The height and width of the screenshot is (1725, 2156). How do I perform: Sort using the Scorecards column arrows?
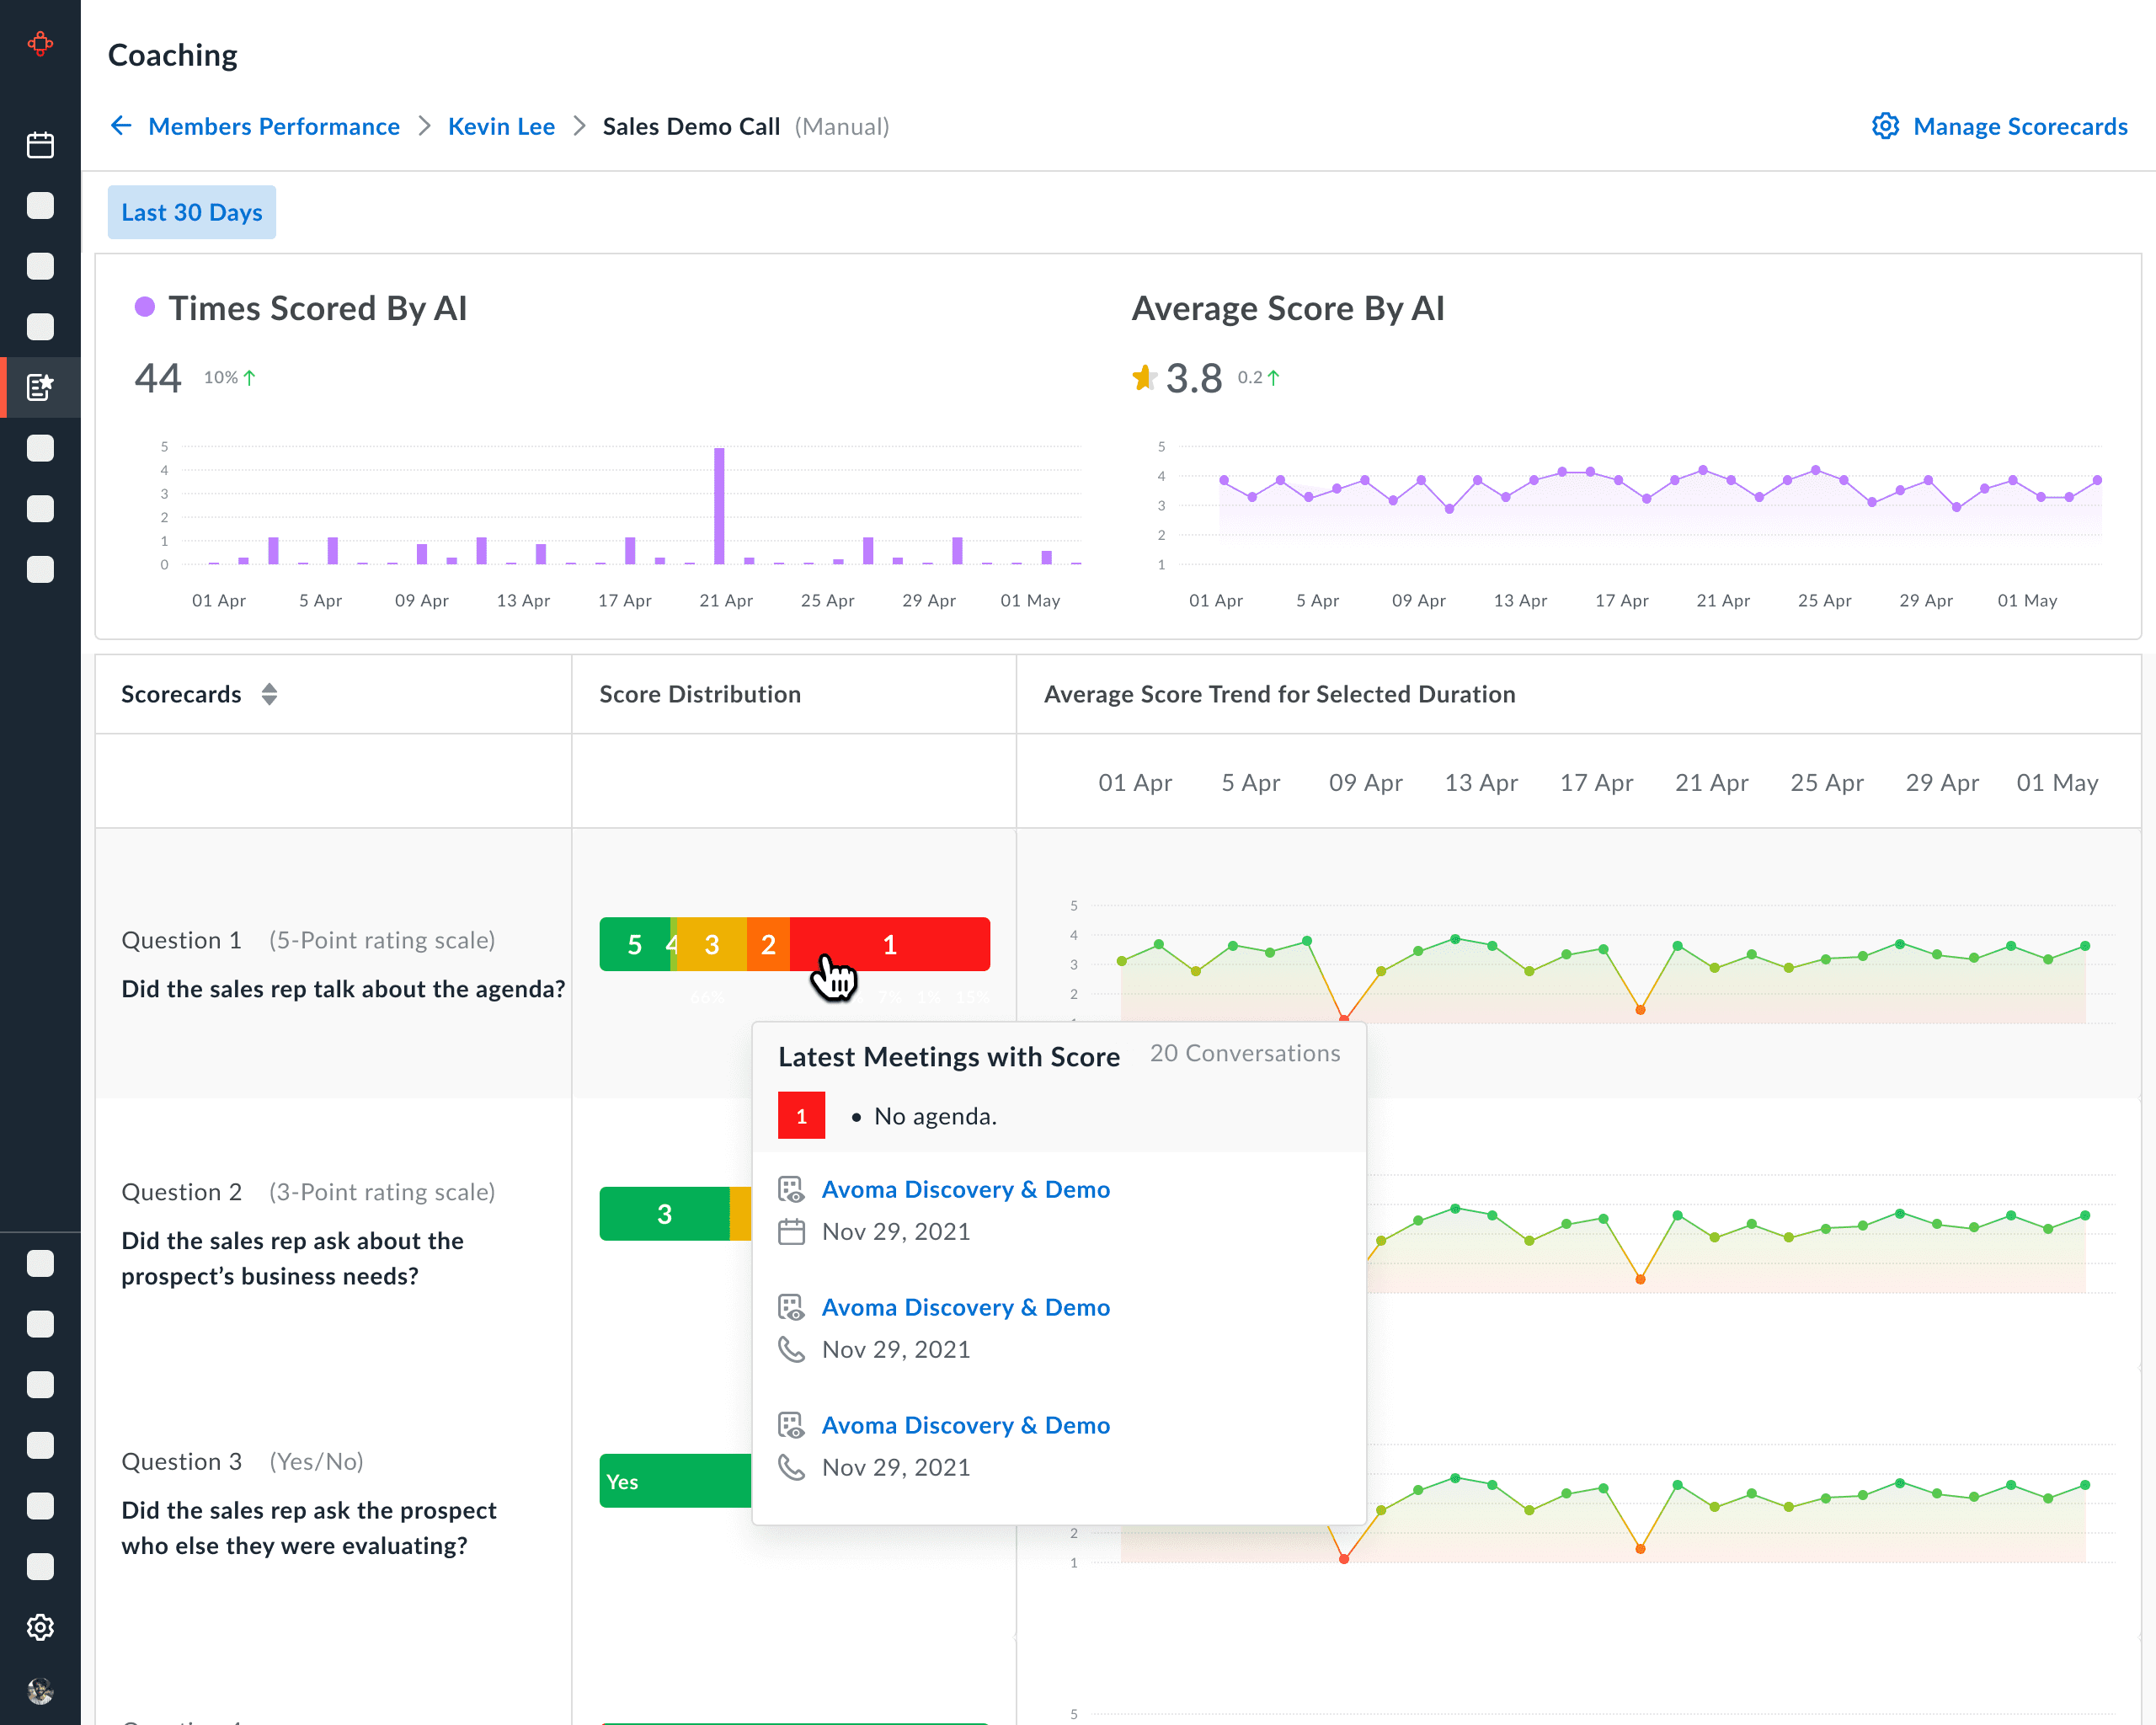click(x=269, y=694)
